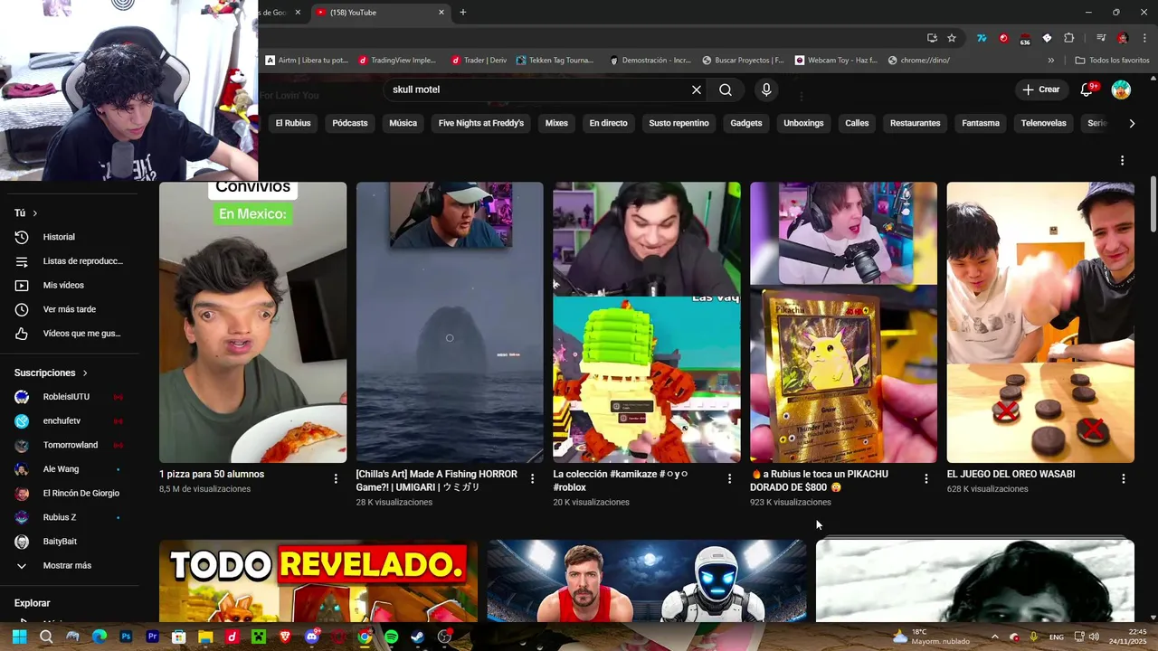Image resolution: width=1158 pixels, height=651 pixels.
Task: Bookmark this page with the star icon
Action: 952,38
